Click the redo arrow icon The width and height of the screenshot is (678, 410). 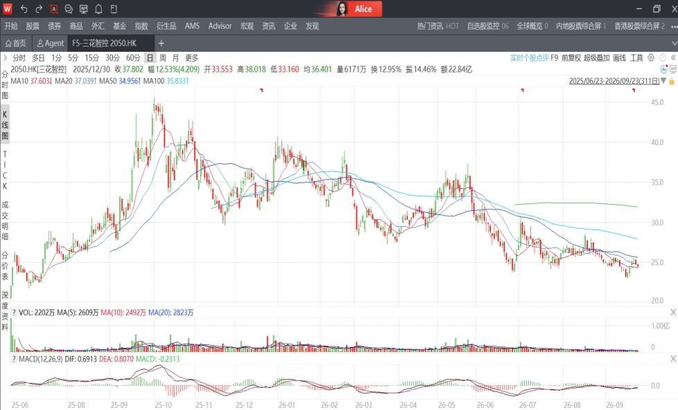click(39, 8)
